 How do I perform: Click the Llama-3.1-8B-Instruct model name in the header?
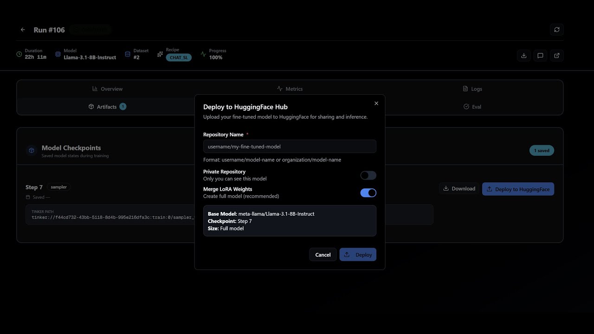coord(90,58)
